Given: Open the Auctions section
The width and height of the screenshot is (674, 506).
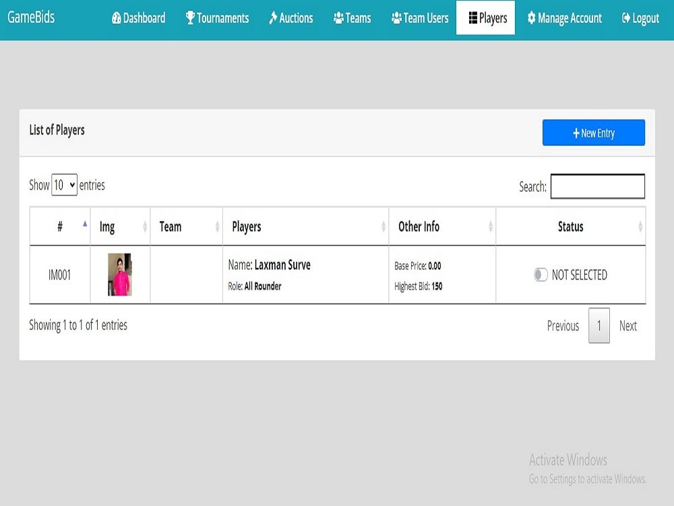Looking at the screenshot, I should pyautogui.click(x=291, y=18).
